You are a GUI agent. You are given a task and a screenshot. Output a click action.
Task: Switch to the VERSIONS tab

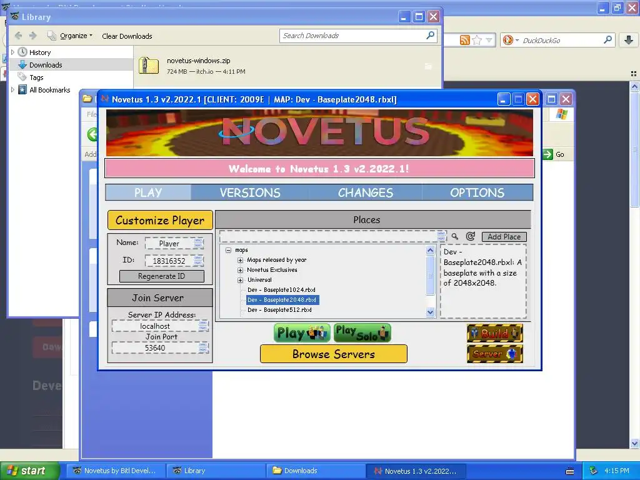coord(250,192)
